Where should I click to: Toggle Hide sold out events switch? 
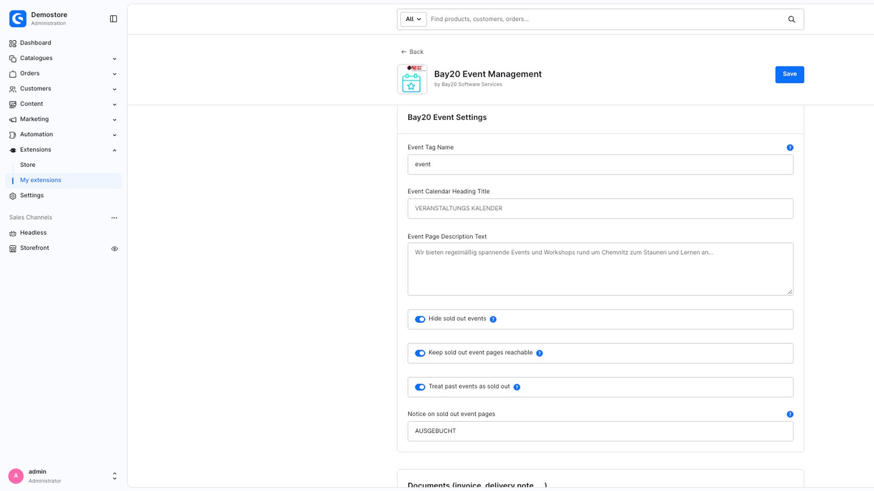tap(420, 319)
